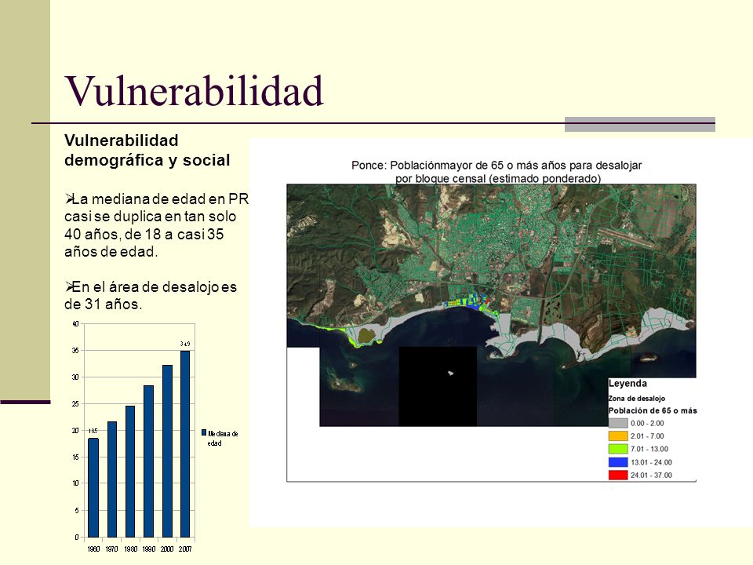Click the 2000 bar in the chart

pyautogui.click(x=167, y=451)
